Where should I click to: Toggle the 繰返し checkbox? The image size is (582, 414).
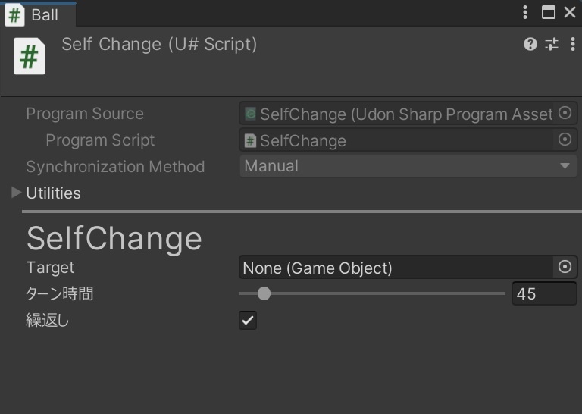(x=248, y=320)
